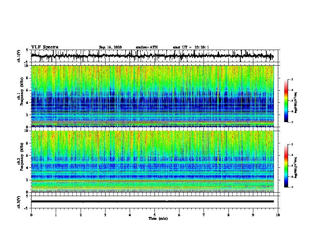Screen dimensions: 313x241
Task: Click time axis tick label "8"
Action: [228, 215]
